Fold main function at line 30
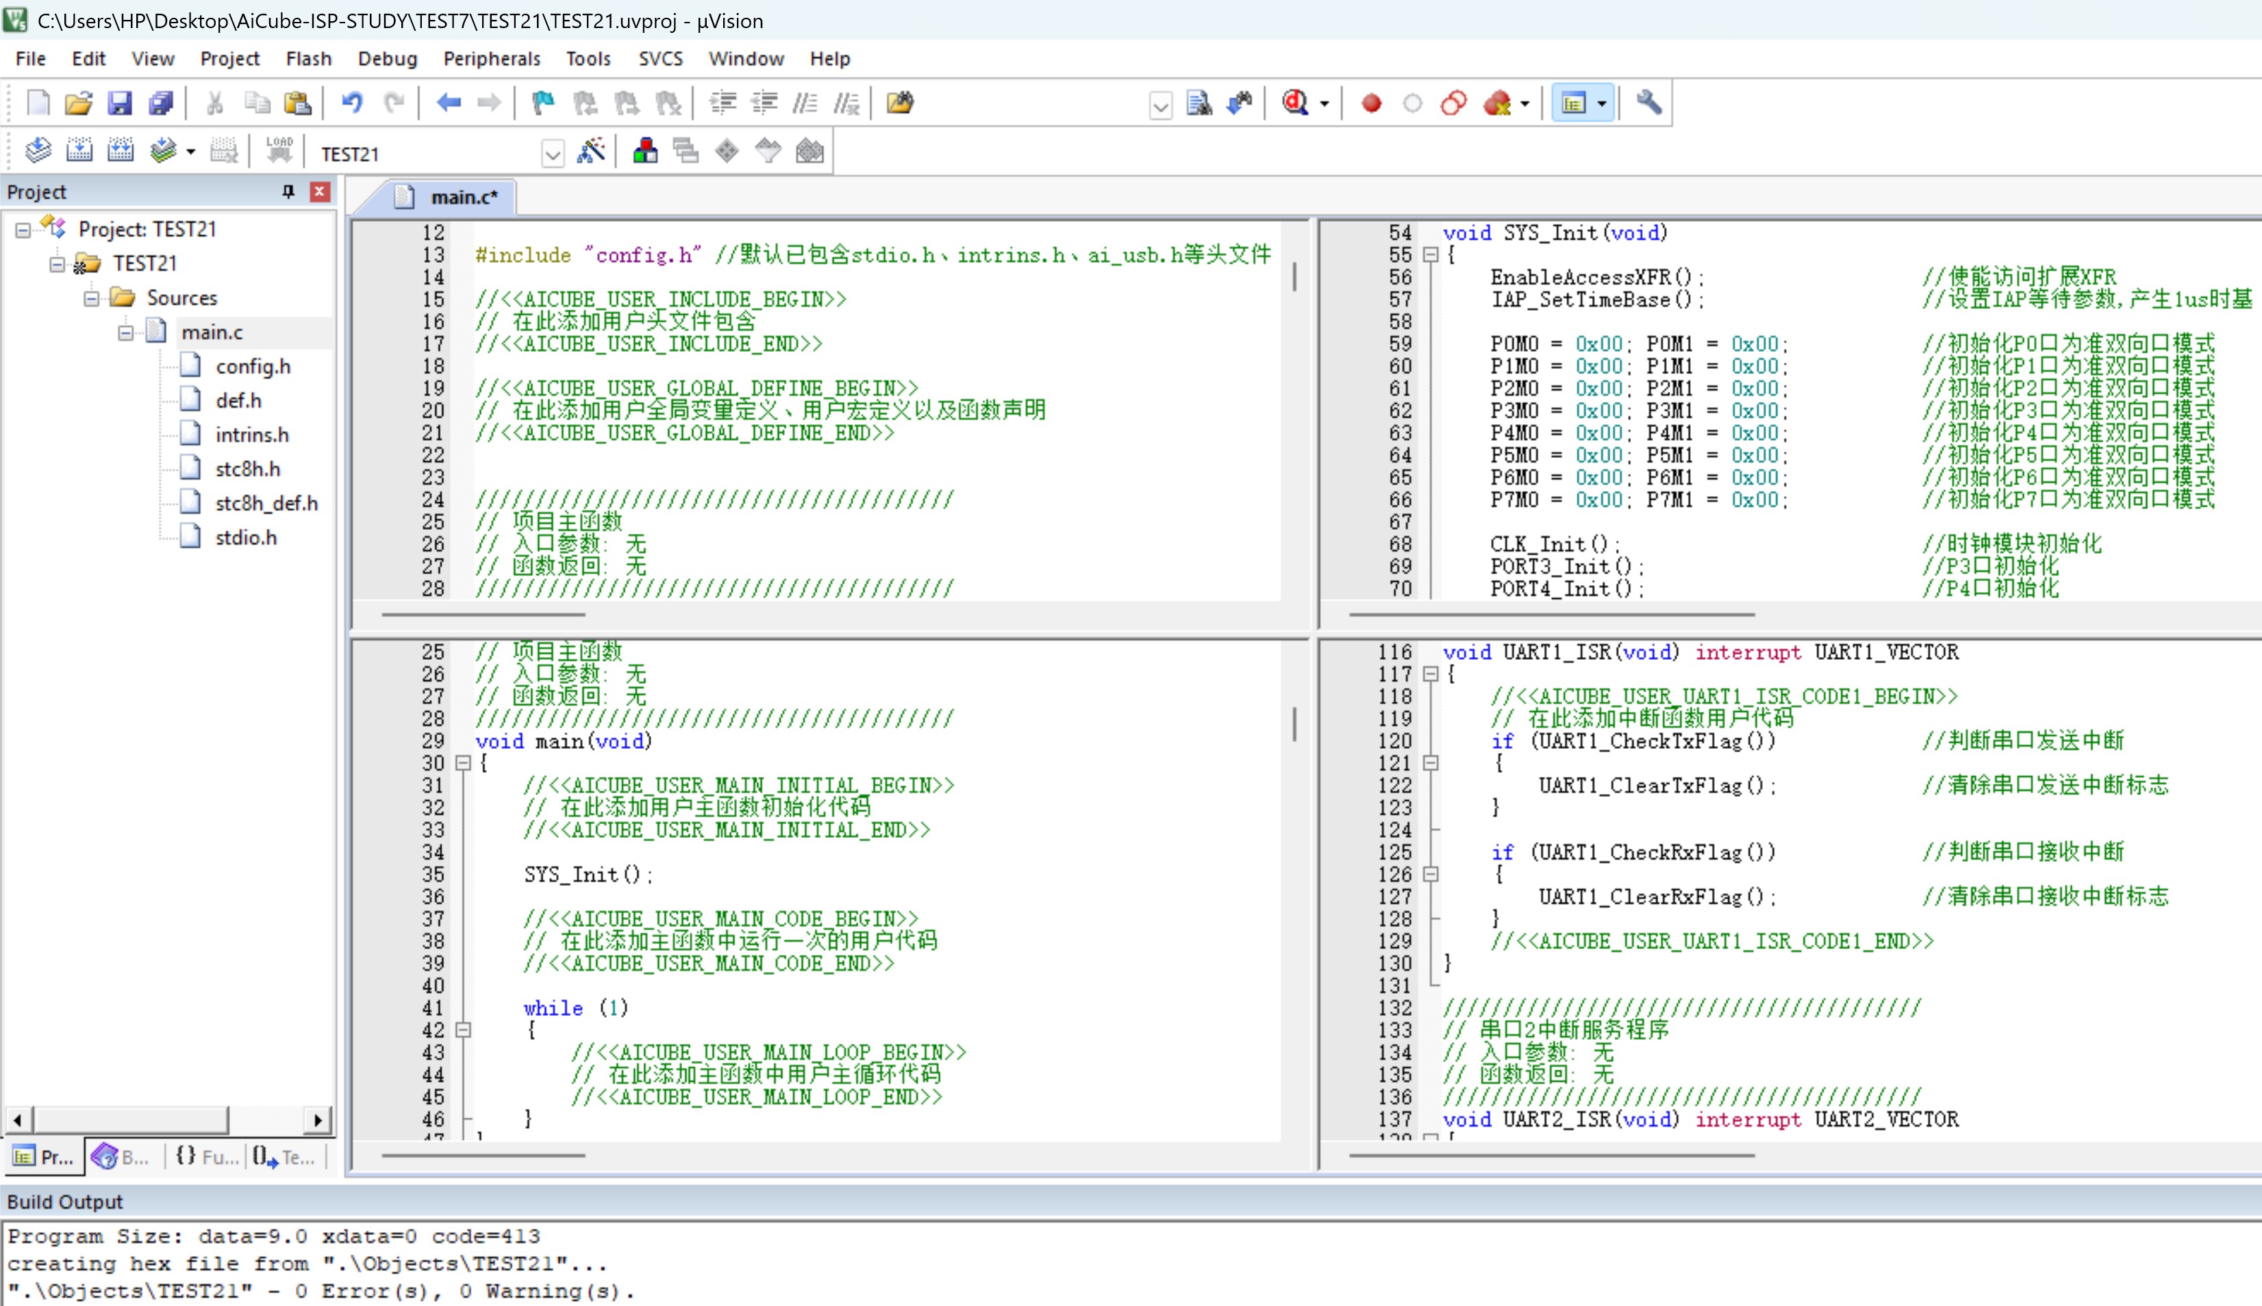Image resolution: width=2262 pixels, height=1306 pixels. click(x=463, y=763)
